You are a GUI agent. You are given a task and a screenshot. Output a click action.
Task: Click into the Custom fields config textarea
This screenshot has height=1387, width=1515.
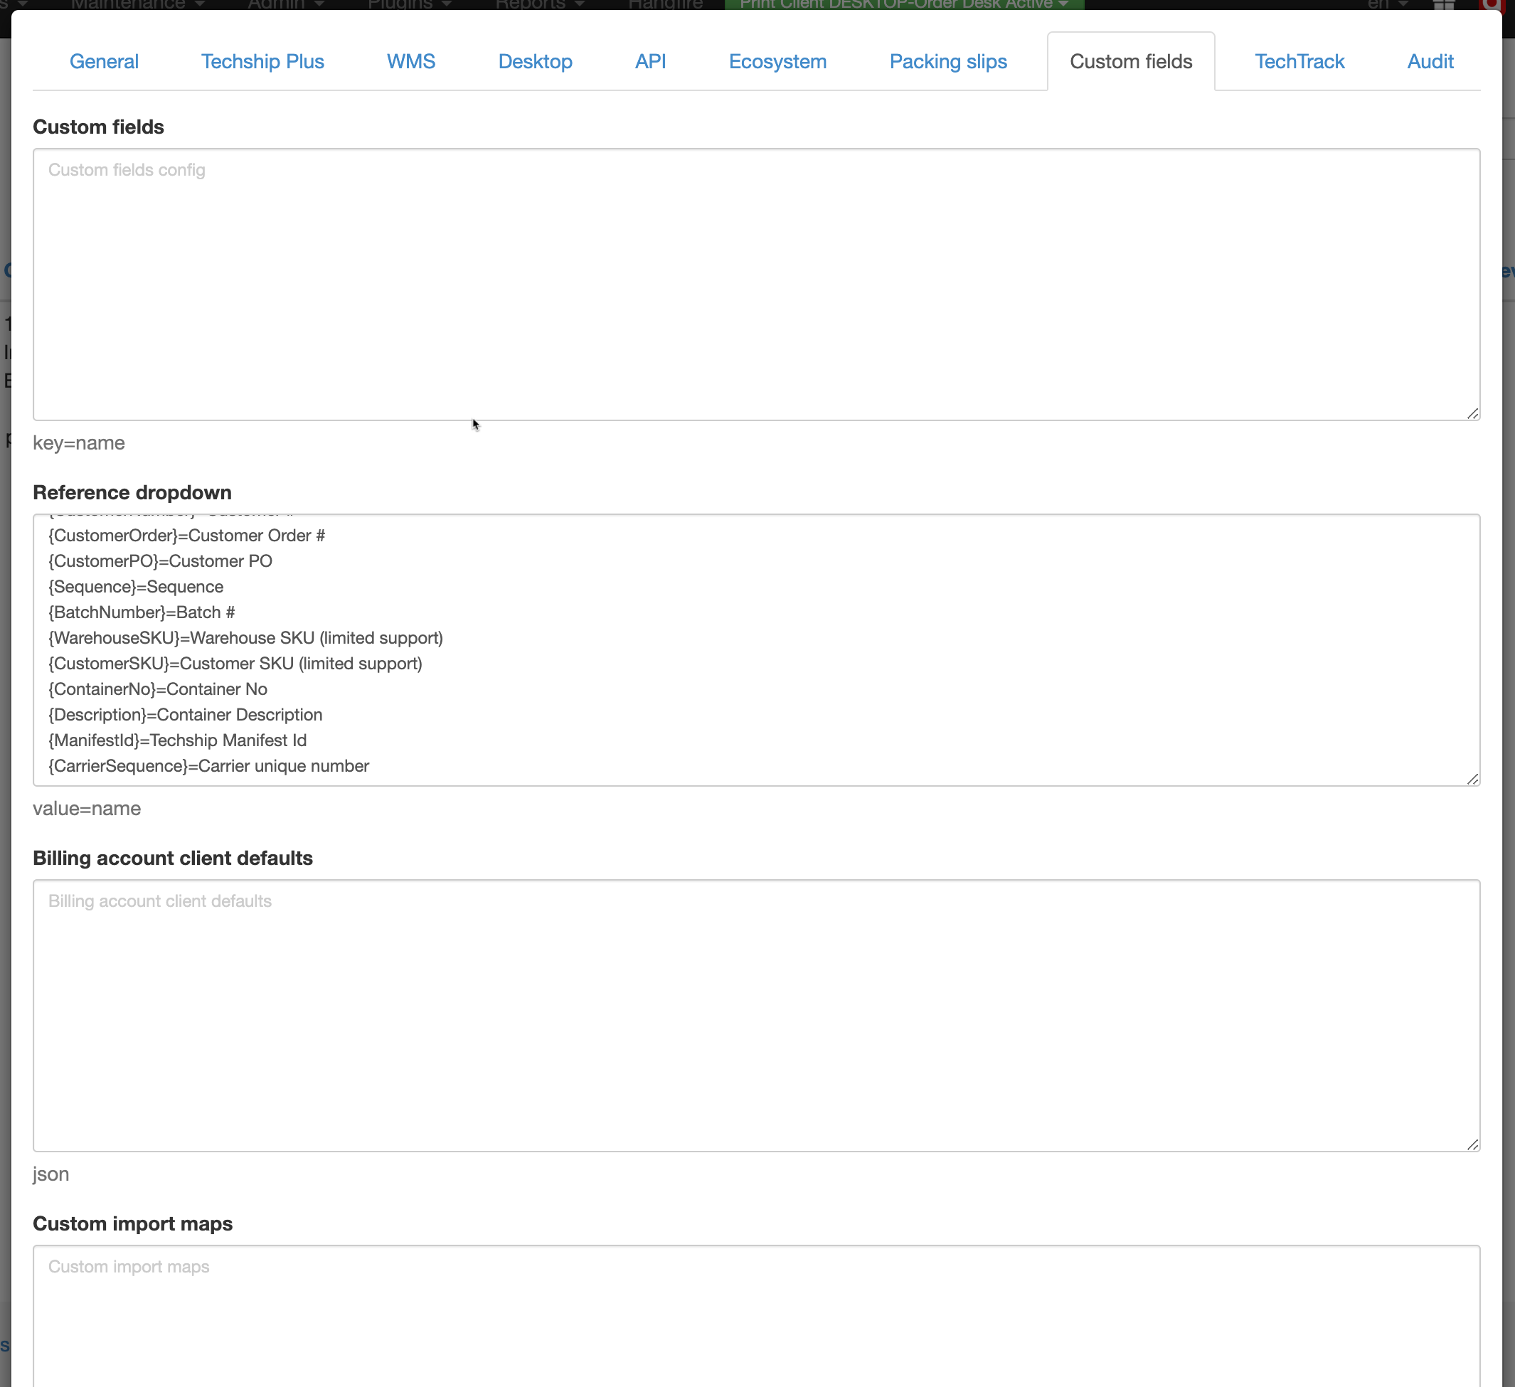tap(755, 284)
